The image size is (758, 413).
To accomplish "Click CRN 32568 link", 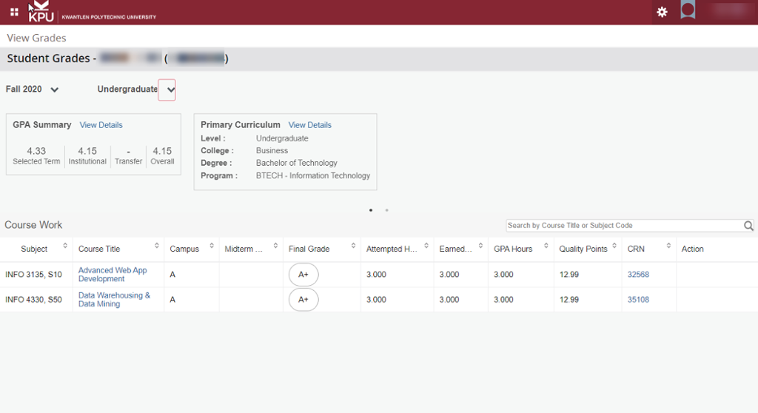I will point(638,275).
